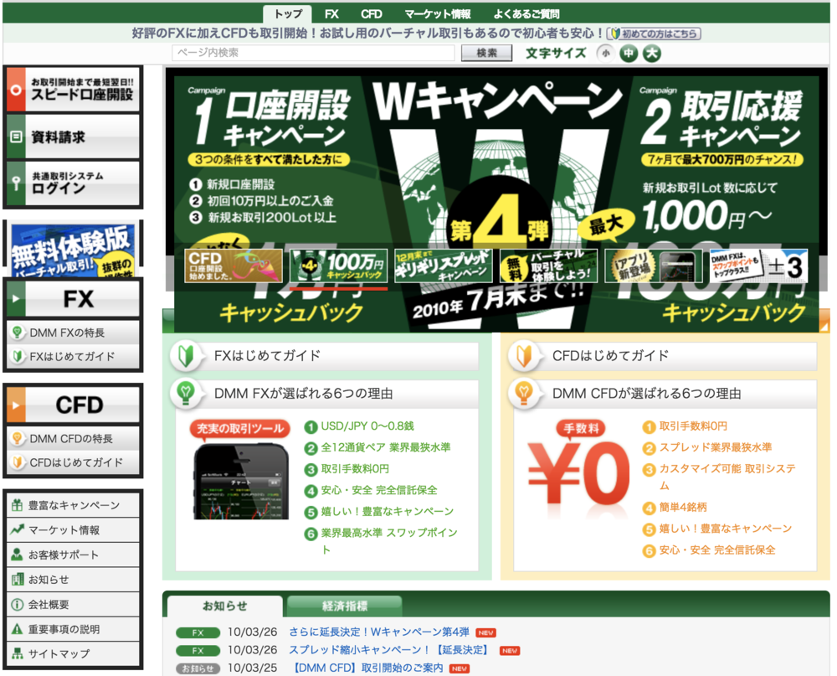This screenshot has height=676, width=837.
Task: Click the gift icon beside 豊富なキャンペーン
Action: [17, 505]
